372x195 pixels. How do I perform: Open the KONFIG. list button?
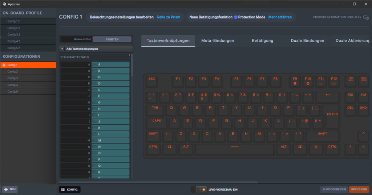(70, 190)
